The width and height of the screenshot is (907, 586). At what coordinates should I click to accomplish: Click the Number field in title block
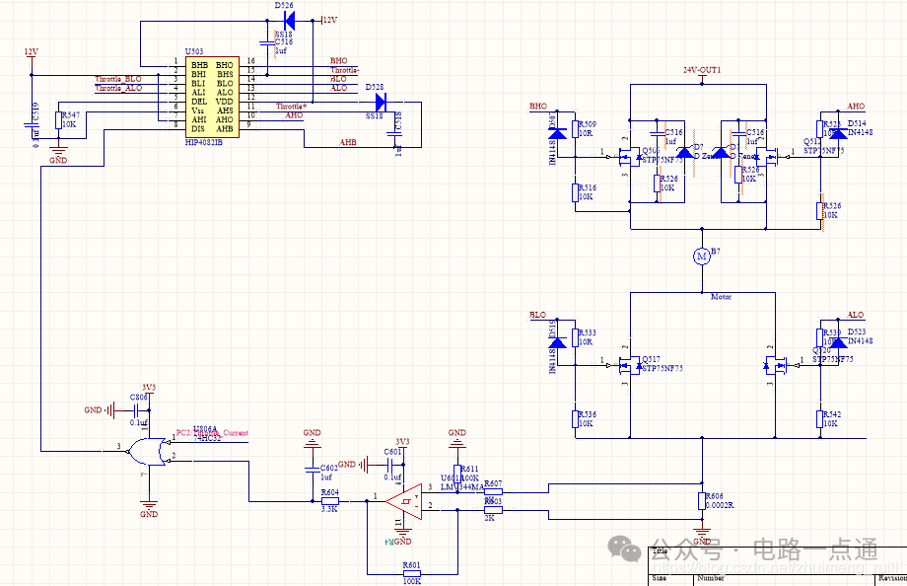[x=711, y=577]
